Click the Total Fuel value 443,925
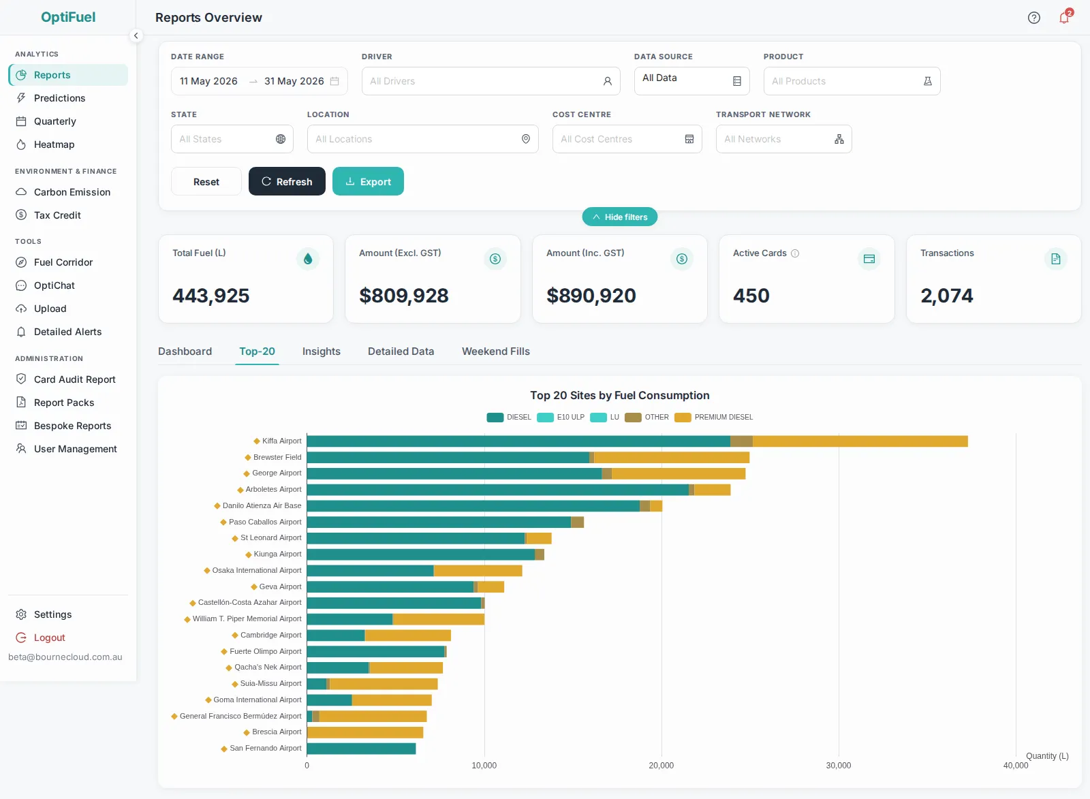This screenshot has height=799, width=1090. pos(211,296)
